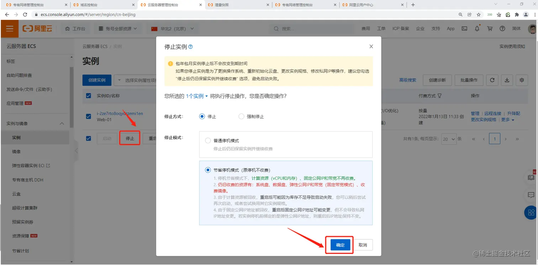This screenshot has width=538, height=265.
Task: Reload the browser page
Action: tap(25, 15)
